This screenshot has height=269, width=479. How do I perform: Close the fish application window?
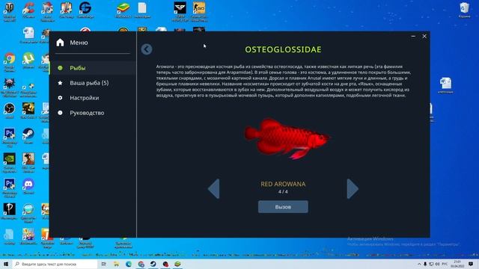coord(424,37)
